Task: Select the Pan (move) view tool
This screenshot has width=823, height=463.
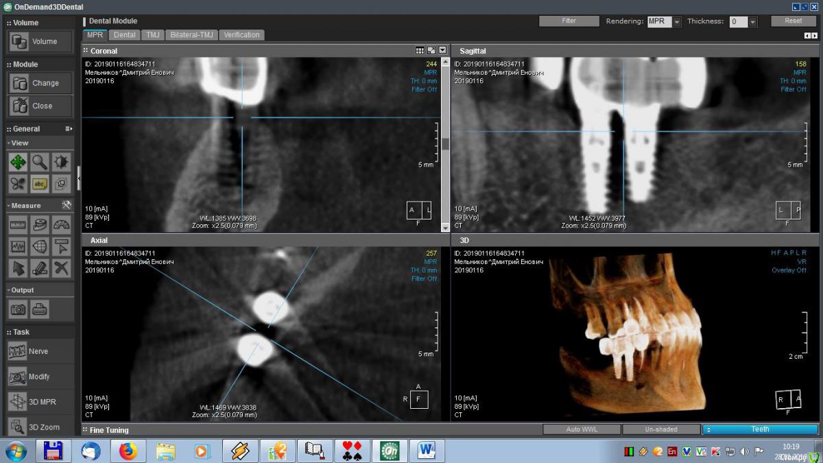Action: click(18, 163)
